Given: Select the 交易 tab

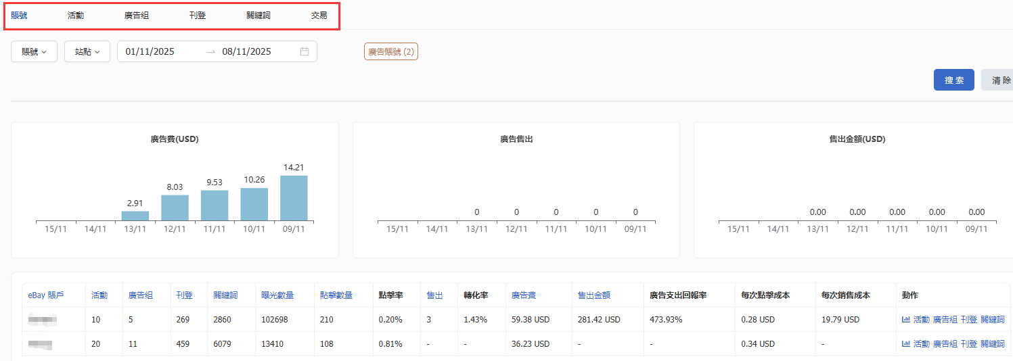Looking at the screenshot, I should coord(319,15).
